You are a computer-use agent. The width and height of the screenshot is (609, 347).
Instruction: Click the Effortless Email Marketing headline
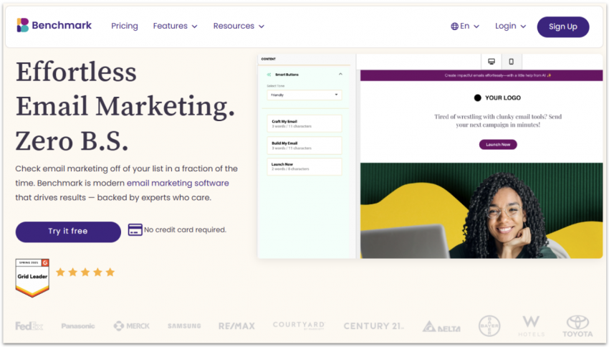point(125,106)
